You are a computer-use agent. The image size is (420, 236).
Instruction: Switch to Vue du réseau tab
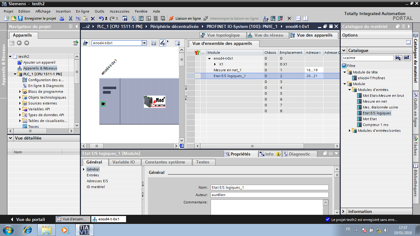266,35
